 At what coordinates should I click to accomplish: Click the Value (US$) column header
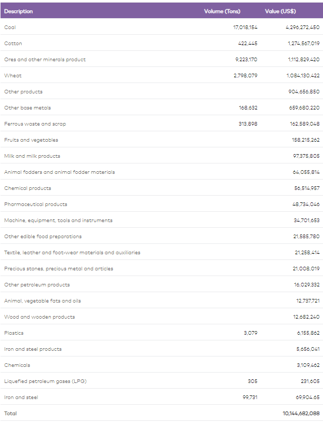280,11
